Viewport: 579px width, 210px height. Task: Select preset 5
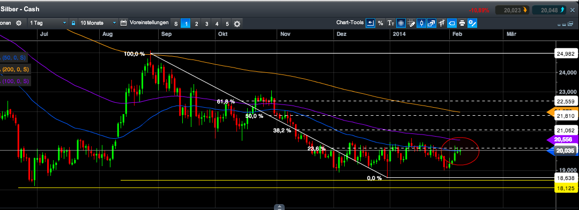click(227, 24)
